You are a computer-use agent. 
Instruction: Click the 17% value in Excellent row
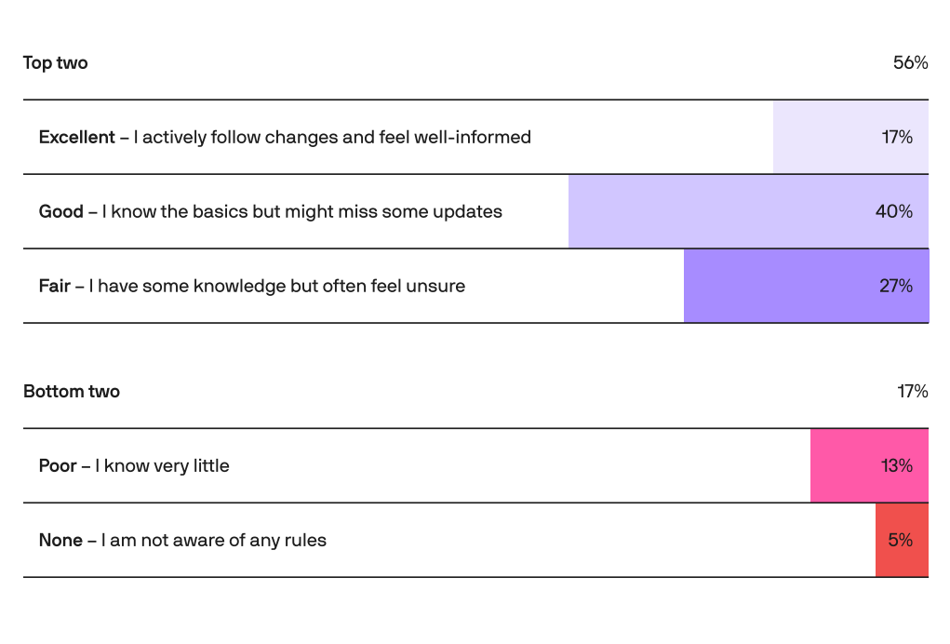[897, 138]
